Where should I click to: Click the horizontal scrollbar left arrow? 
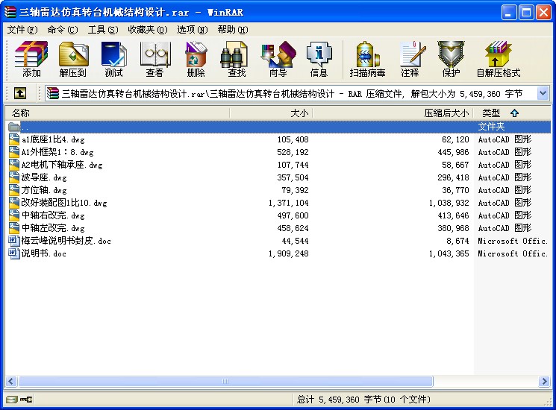point(11,382)
